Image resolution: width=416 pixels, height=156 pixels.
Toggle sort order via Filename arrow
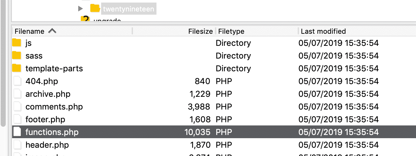click(52, 31)
